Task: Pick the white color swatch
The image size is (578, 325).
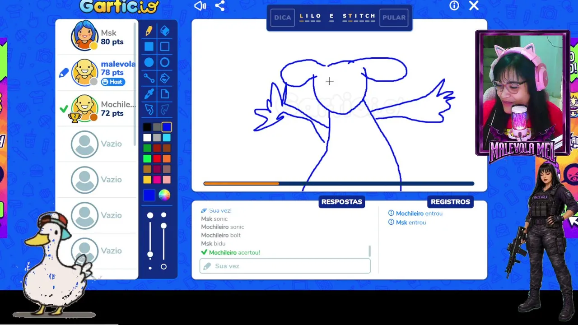Action: 147,138
